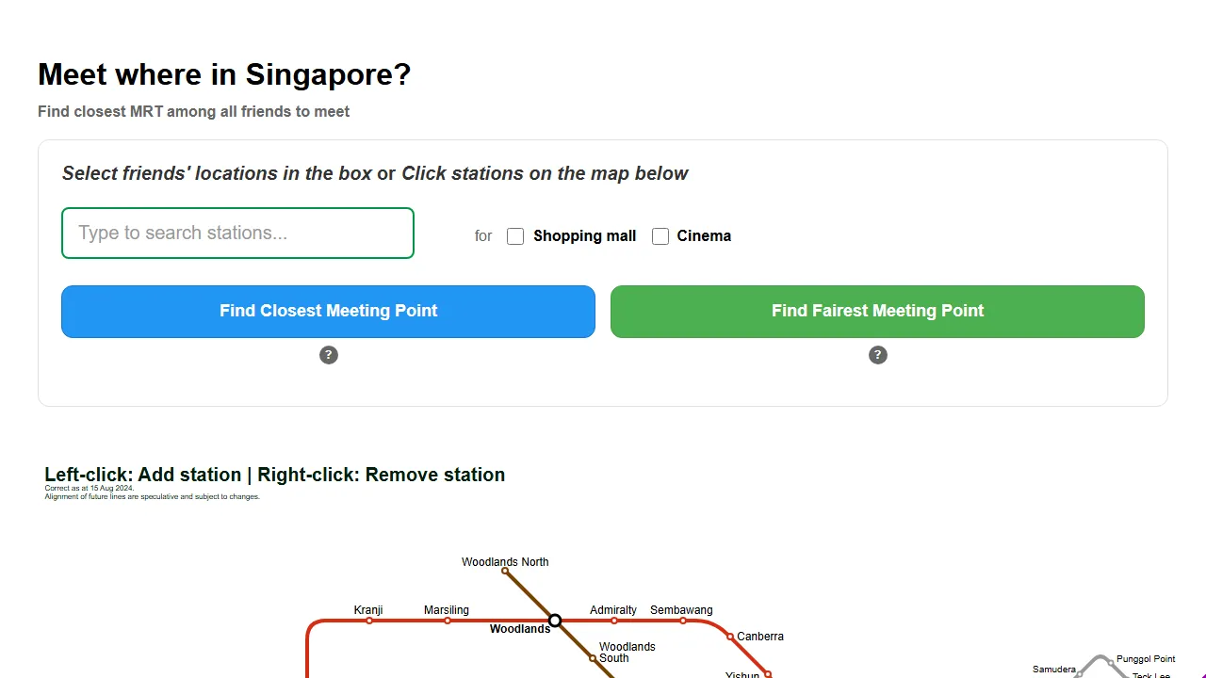The height and width of the screenshot is (678, 1206).
Task: Click the Woodlands South station dot
Action: point(594,657)
